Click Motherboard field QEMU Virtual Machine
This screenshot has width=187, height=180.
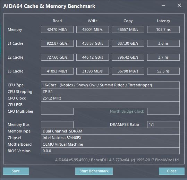pyautogui.click(x=110, y=144)
